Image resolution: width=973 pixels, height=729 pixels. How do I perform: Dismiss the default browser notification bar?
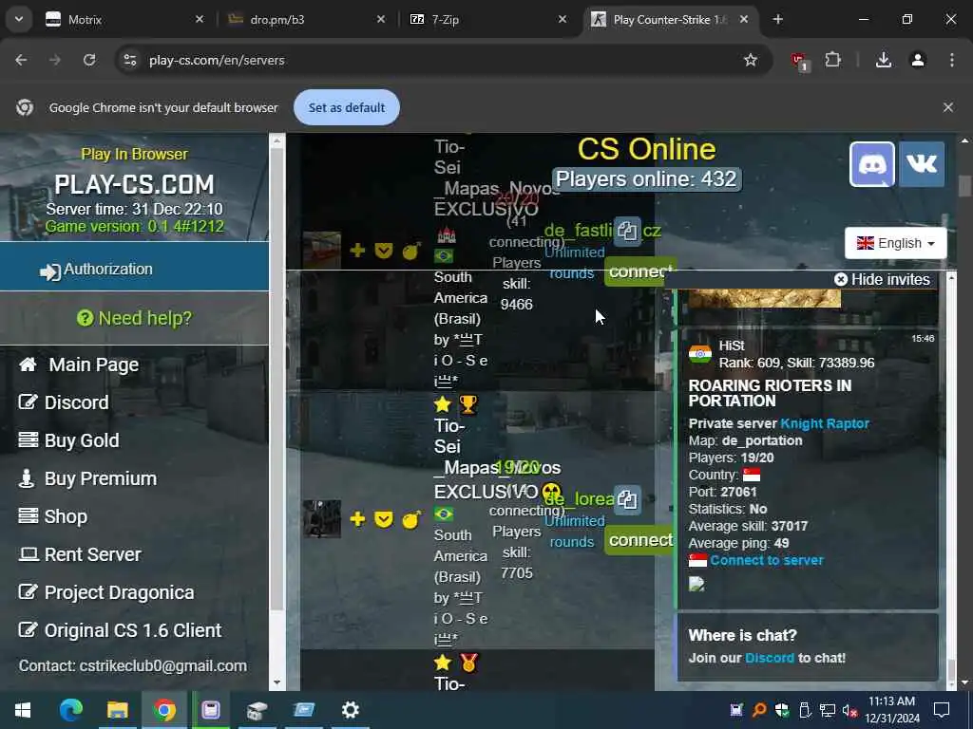point(947,107)
